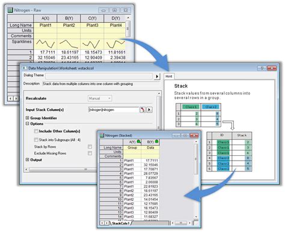
Task: Maximize the Nitrogen - Raw window
Action: click(x=114, y=10)
